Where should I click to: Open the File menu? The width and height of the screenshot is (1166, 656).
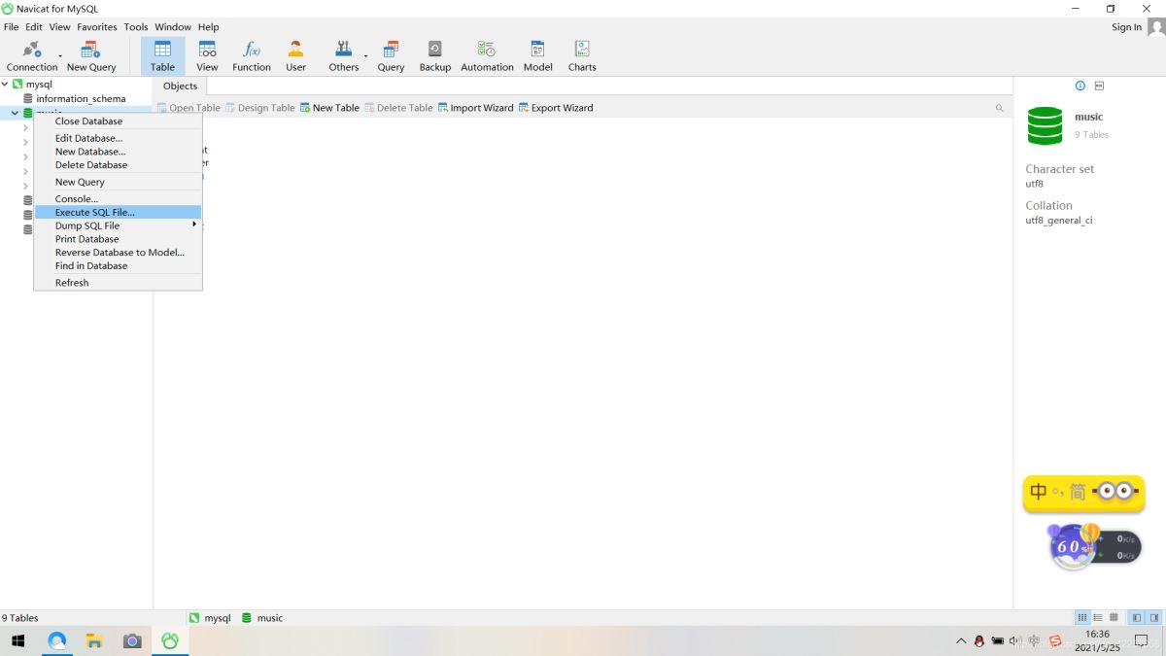[11, 27]
